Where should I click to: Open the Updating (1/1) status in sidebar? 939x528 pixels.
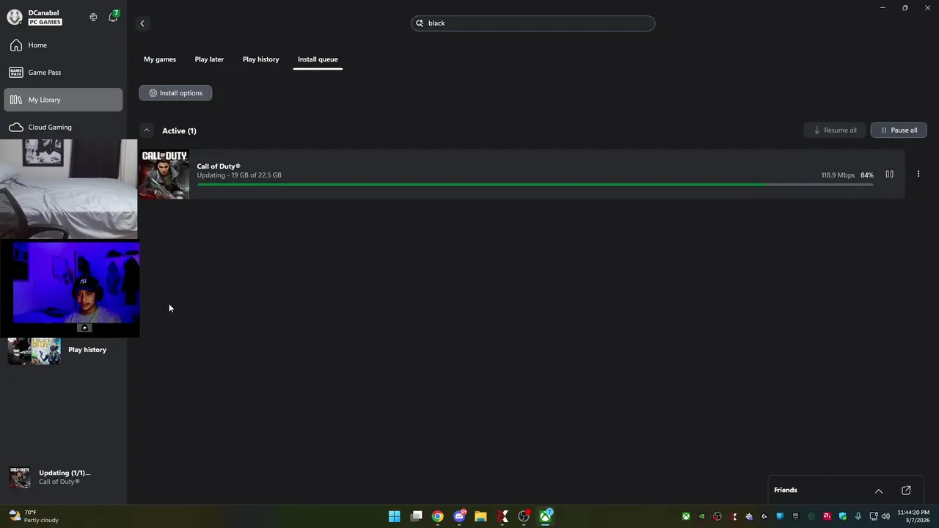(x=63, y=477)
